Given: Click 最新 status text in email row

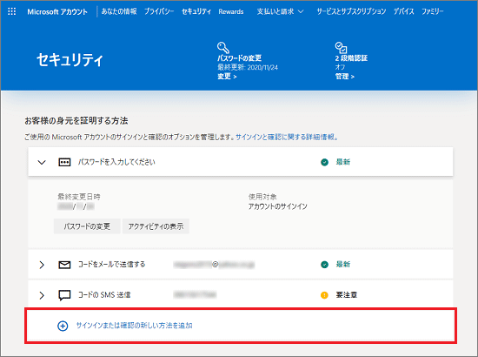Looking at the screenshot, I should [343, 265].
